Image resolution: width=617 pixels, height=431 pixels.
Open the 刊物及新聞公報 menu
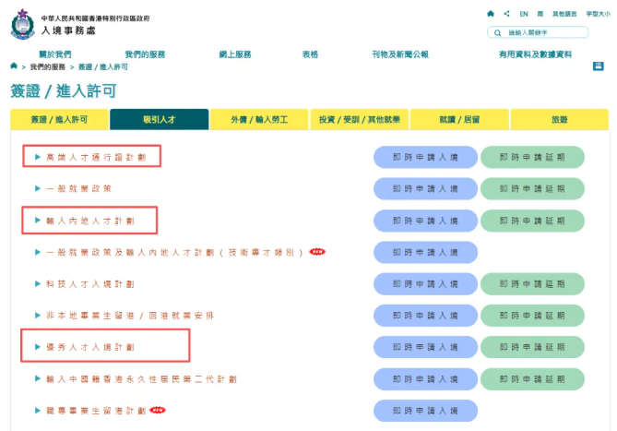coord(400,54)
